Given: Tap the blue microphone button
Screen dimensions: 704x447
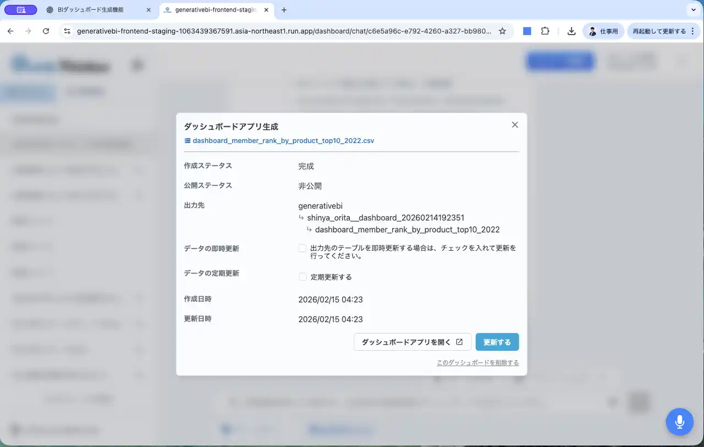Looking at the screenshot, I should pos(679,422).
